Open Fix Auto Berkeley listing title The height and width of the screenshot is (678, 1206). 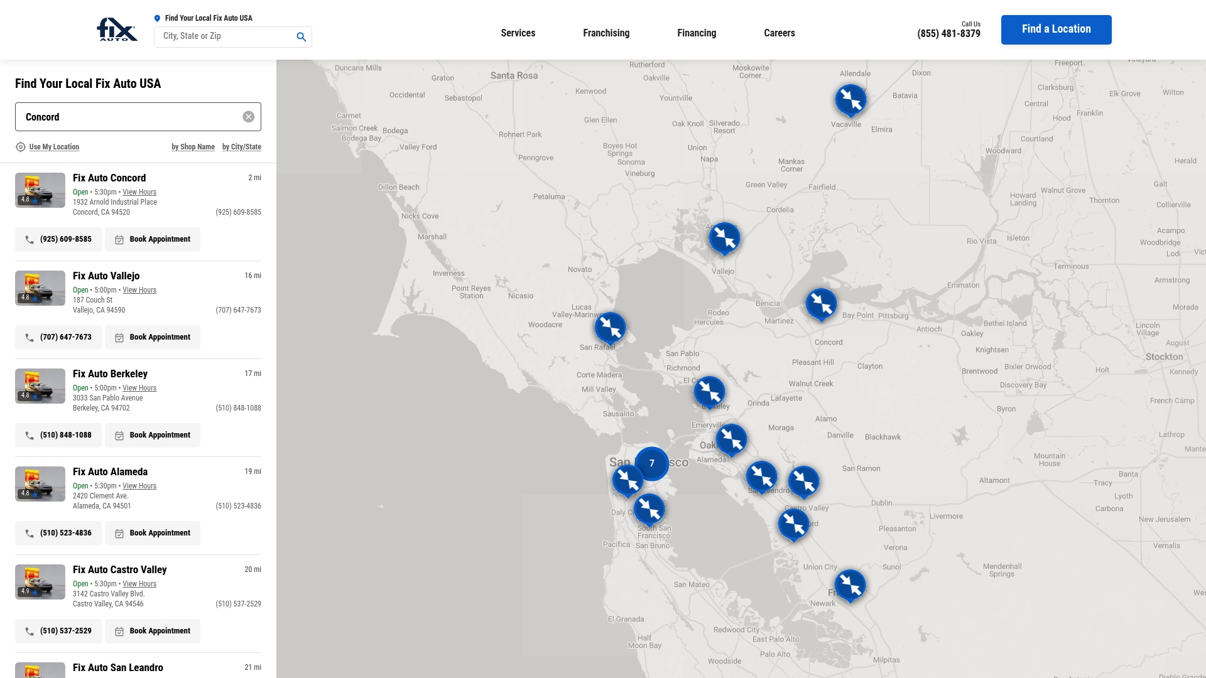click(110, 374)
